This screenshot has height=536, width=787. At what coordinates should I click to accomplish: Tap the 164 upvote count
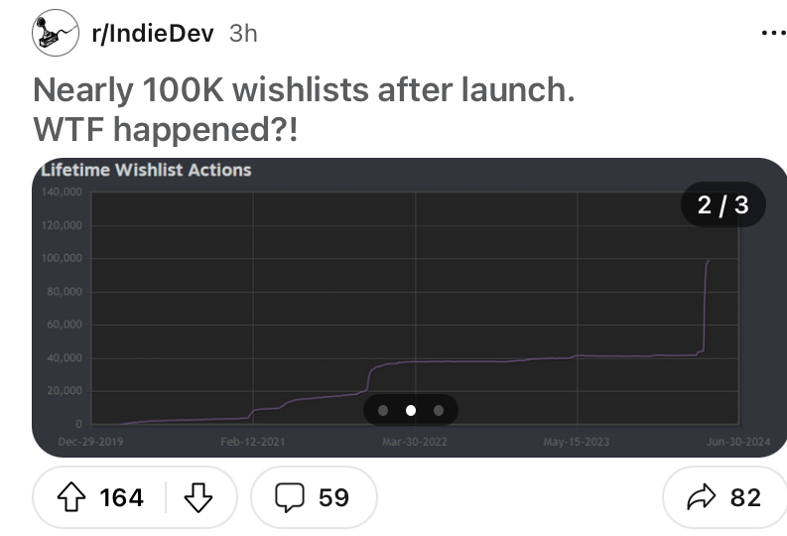pos(122,497)
